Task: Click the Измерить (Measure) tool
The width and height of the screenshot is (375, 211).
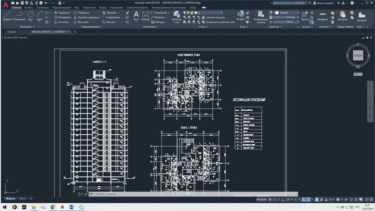Action: coord(322,16)
